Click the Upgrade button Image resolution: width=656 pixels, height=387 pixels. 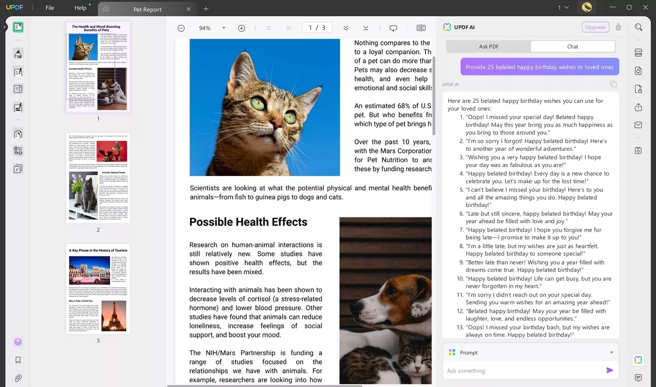click(595, 27)
